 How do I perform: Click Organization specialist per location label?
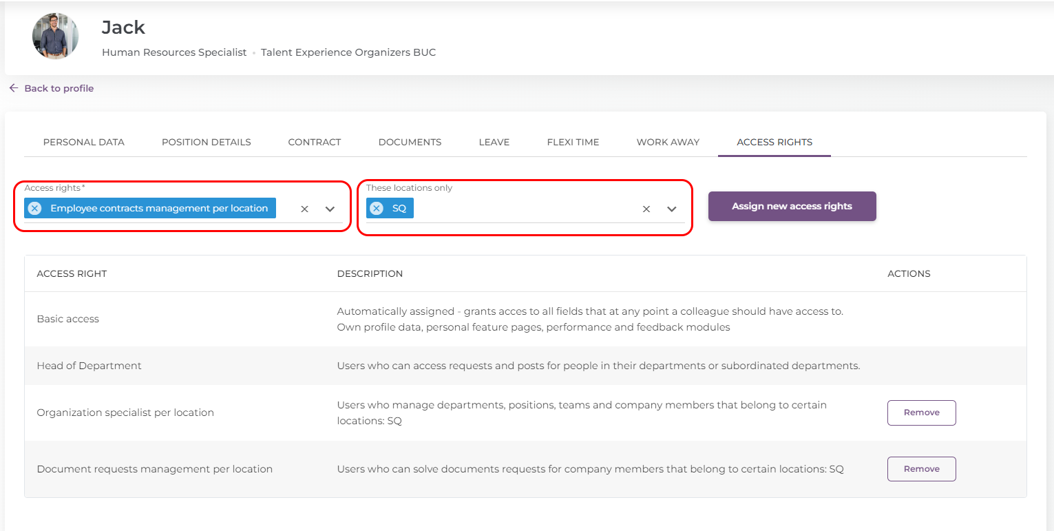pos(125,413)
